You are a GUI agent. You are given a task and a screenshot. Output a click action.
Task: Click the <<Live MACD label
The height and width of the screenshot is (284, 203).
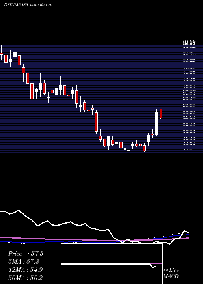[x=171, y=273]
